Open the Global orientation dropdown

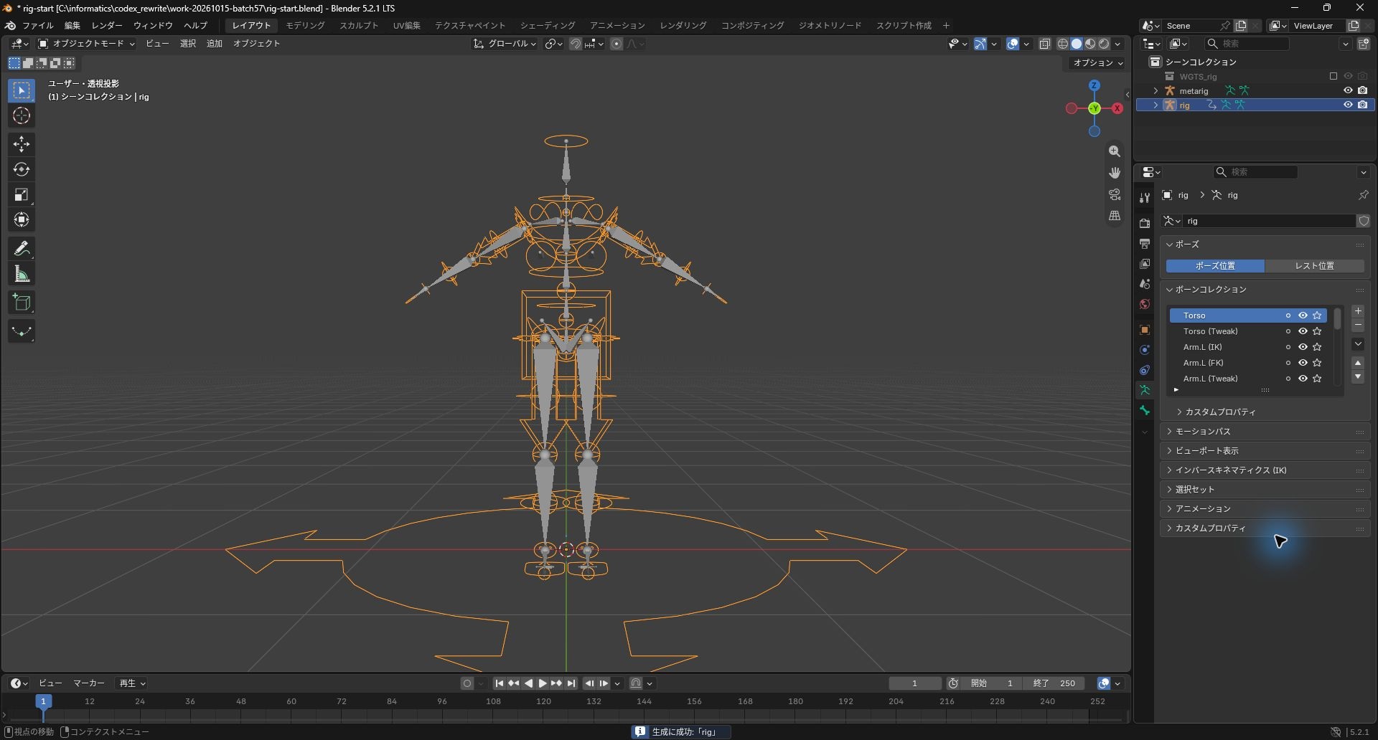(x=505, y=44)
